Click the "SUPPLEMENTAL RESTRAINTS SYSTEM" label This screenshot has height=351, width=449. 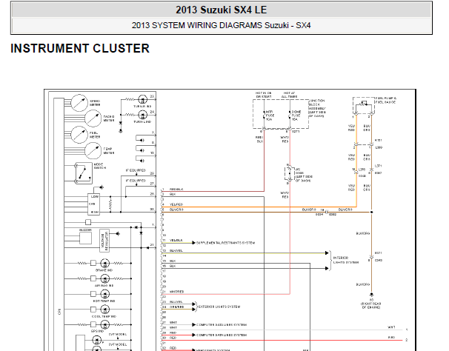coord(226,243)
